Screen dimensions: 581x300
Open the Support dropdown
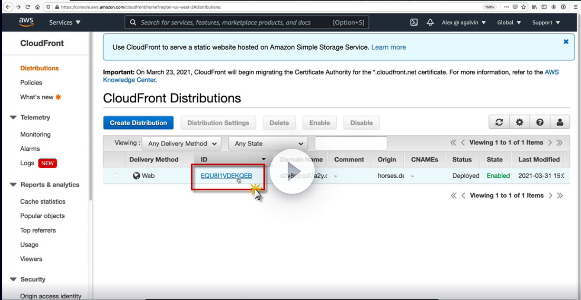point(546,22)
